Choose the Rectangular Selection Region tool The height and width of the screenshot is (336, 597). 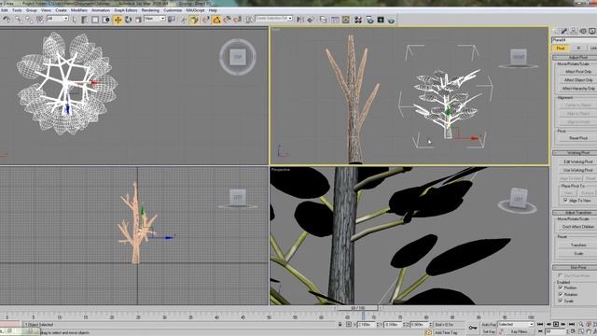(95, 20)
